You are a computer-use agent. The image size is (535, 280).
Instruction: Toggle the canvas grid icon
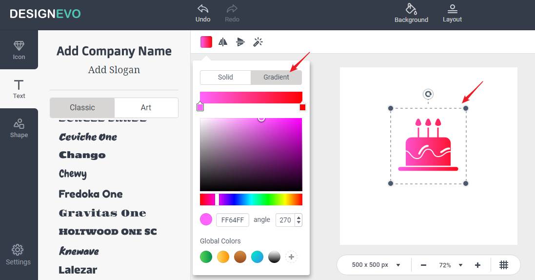pyautogui.click(x=504, y=265)
